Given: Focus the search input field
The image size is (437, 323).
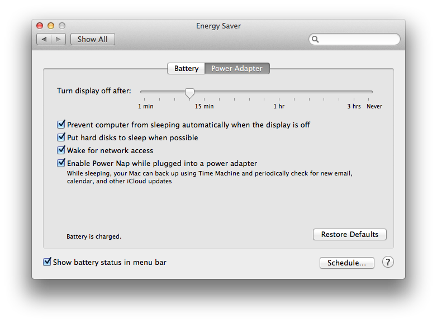Looking at the screenshot, I should coord(354,39).
